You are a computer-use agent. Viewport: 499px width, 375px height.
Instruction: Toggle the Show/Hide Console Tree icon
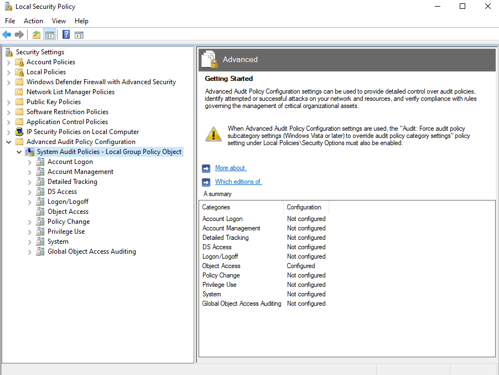point(50,35)
